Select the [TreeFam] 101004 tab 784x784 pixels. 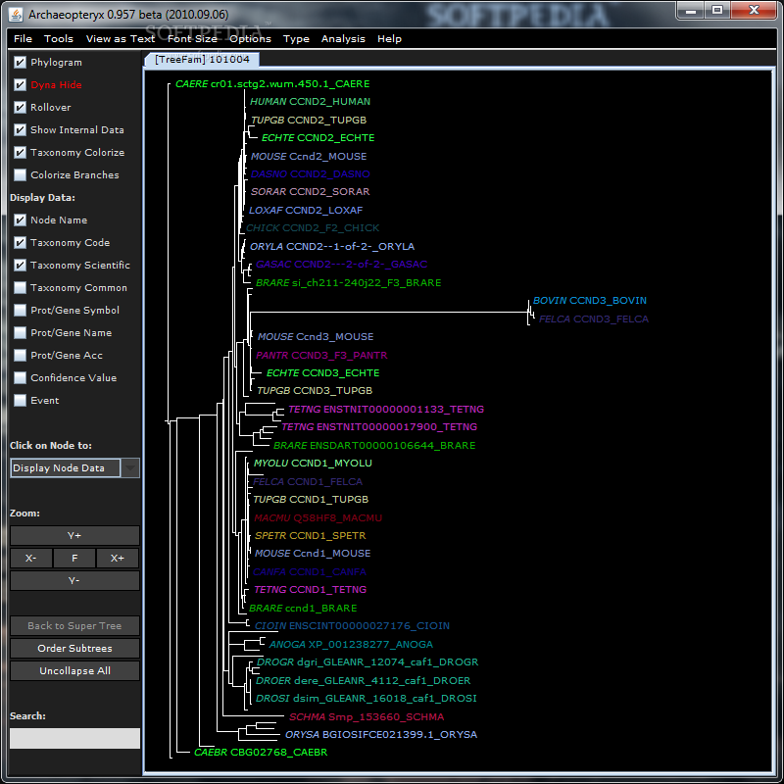pyautogui.click(x=202, y=60)
